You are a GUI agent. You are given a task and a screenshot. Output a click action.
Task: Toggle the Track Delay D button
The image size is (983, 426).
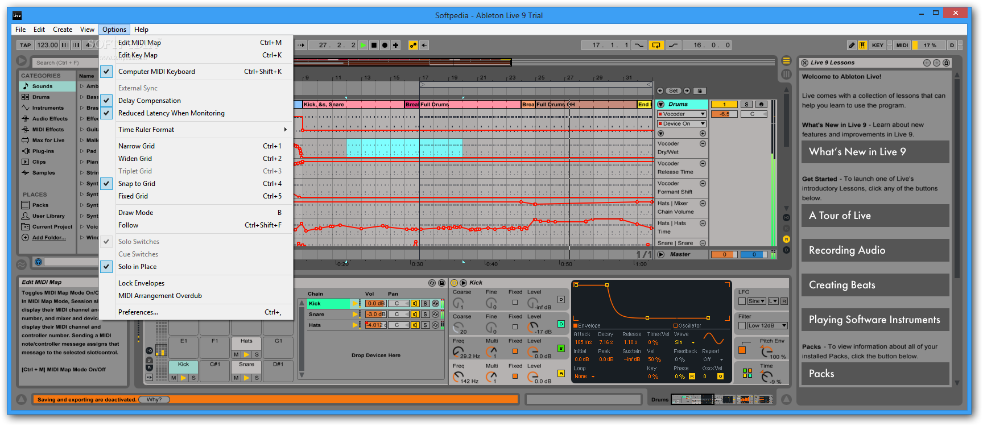click(x=786, y=250)
